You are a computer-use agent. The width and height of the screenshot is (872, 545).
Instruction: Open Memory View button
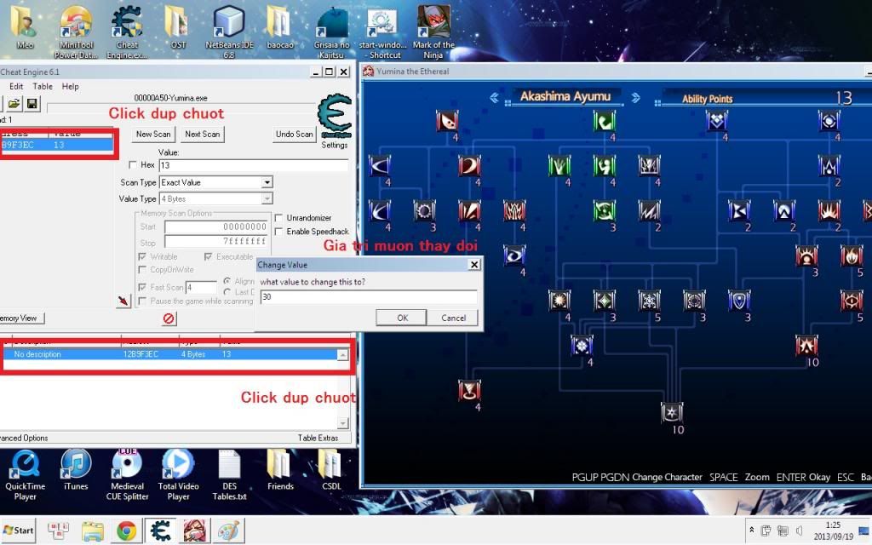click(x=21, y=318)
